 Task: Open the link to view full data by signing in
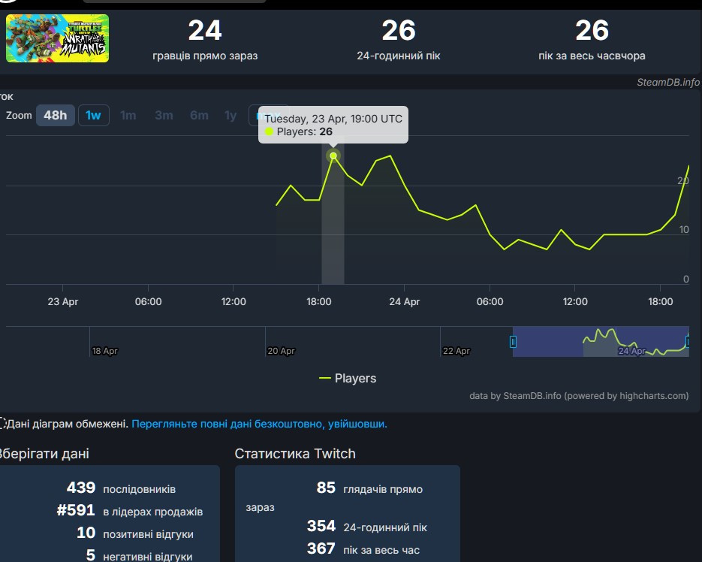[259, 424]
